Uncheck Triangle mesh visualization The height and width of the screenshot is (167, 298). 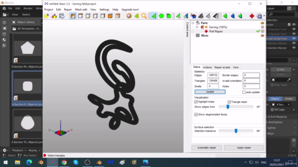coord(229,102)
